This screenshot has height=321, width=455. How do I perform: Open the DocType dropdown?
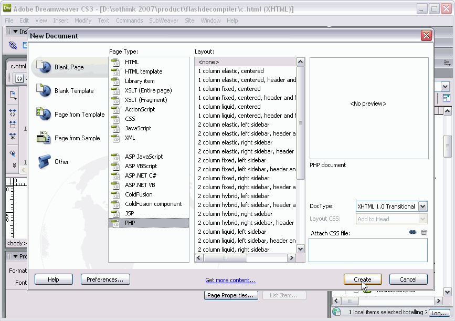point(422,206)
